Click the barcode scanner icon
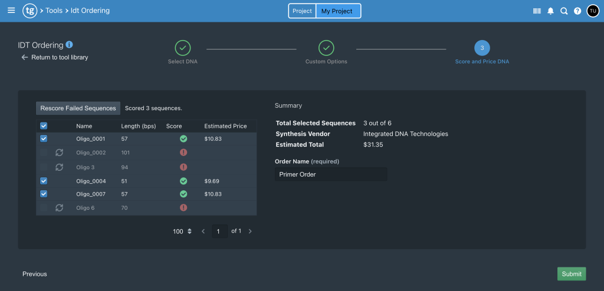 pyautogui.click(x=537, y=11)
